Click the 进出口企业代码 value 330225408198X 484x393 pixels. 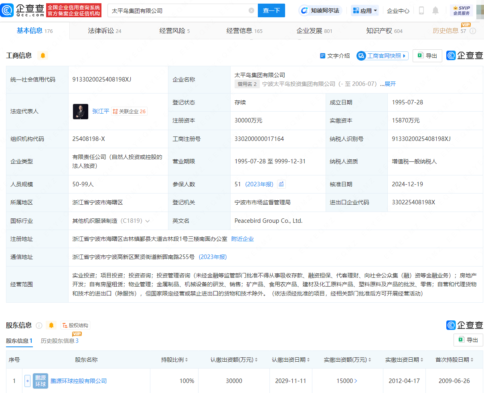pos(413,202)
